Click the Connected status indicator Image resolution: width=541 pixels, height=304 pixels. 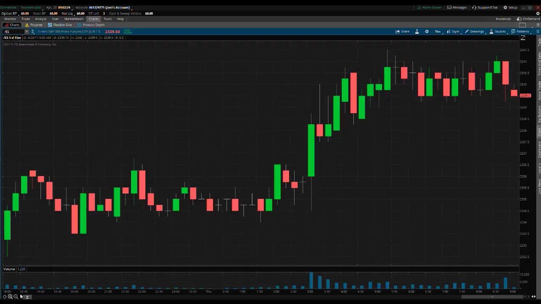click(8, 8)
